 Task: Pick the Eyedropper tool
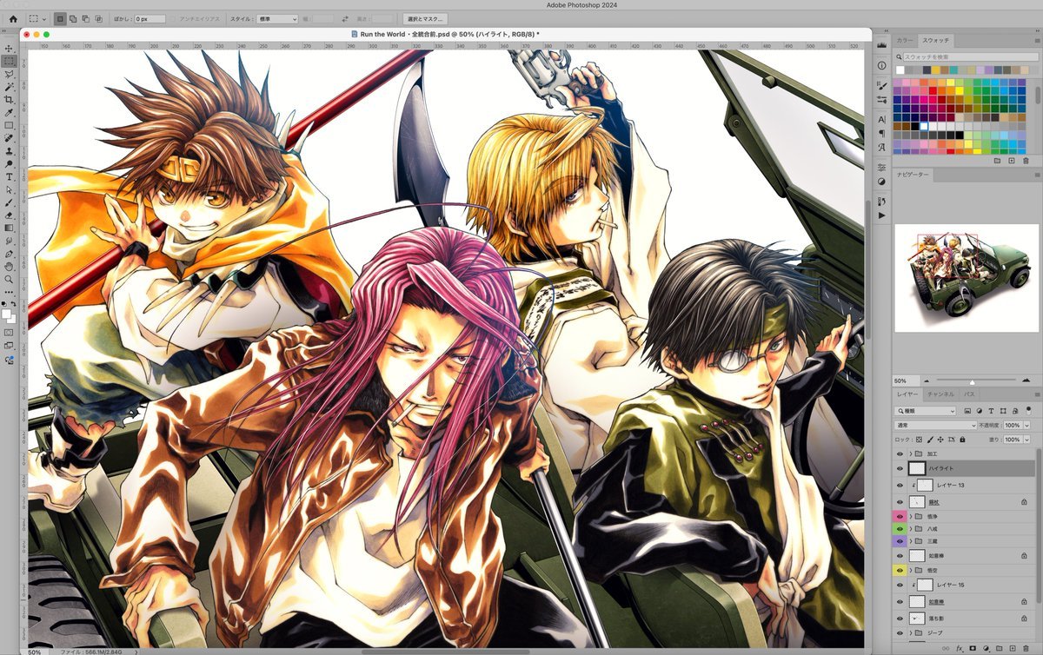click(9, 113)
